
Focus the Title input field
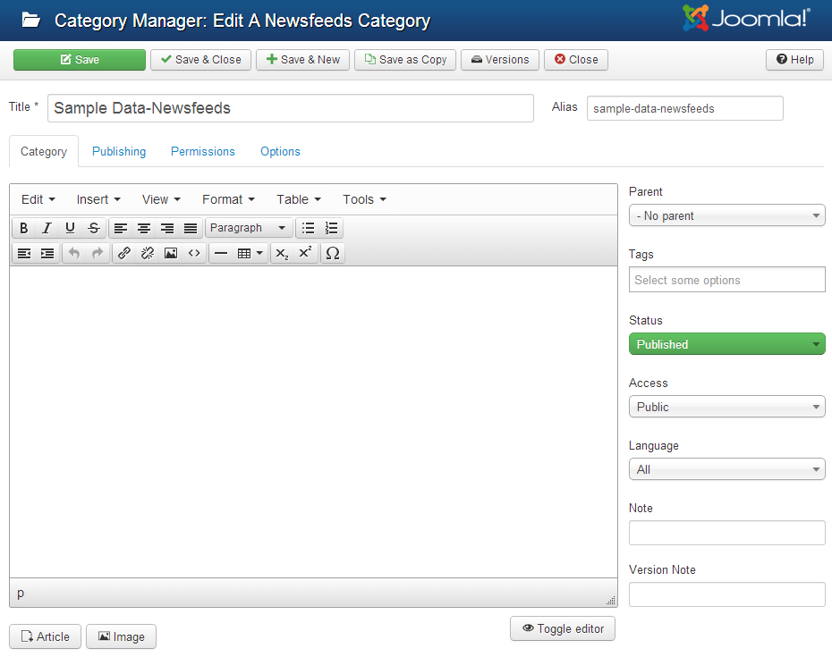coord(290,108)
